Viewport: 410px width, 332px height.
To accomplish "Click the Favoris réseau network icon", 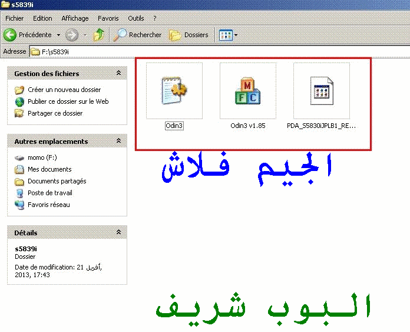I will (19, 205).
